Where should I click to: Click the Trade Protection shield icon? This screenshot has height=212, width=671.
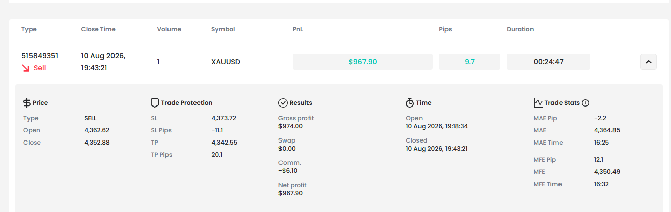[x=155, y=103]
